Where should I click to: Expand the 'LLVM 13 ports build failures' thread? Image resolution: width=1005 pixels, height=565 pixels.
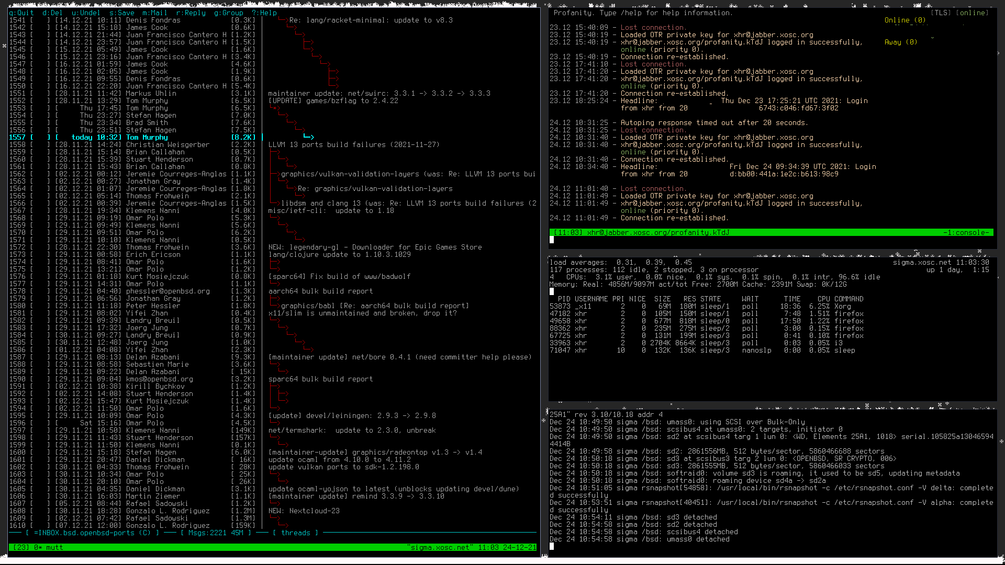point(354,145)
